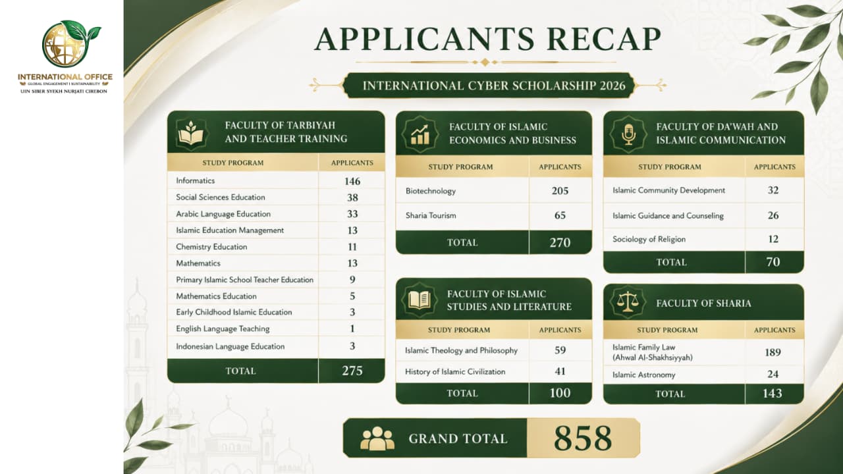
Task: Select Islamic Theology and Philosophy row
Action: pos(494,350)
